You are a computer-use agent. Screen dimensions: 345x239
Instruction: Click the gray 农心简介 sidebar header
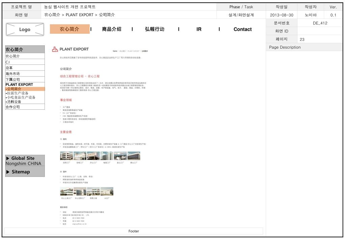[25, 49]
